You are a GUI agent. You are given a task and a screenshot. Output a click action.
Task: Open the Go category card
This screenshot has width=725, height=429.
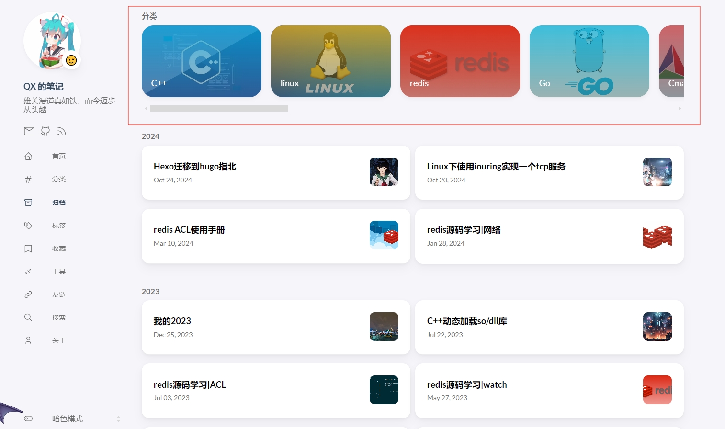(x=589, y=61)
